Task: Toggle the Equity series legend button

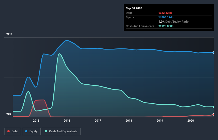Action: pos(31,131)
